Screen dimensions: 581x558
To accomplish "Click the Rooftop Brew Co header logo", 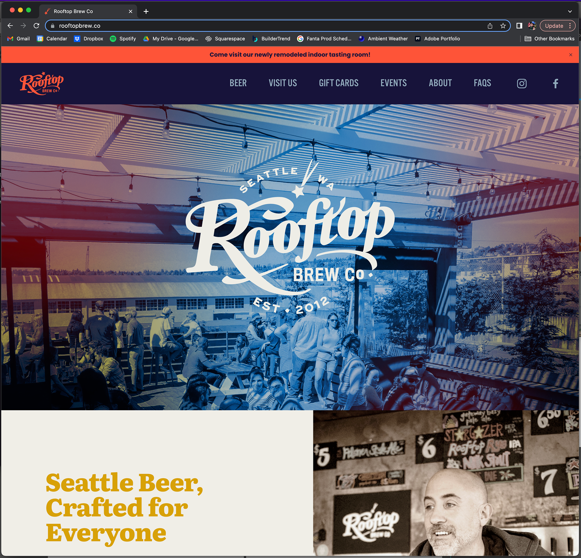I will pyautogui.click(x=41, y=83).
